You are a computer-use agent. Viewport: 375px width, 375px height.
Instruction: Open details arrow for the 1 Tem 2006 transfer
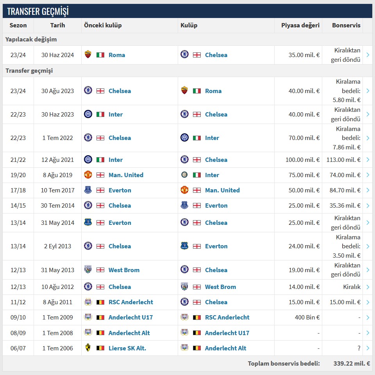click(x=368, y=348)
